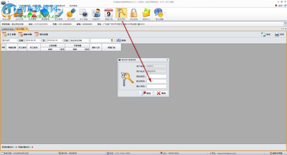287x155 pixels.
Task: Click 系统日期 status bar entry
Action: [x=15, y=153]
